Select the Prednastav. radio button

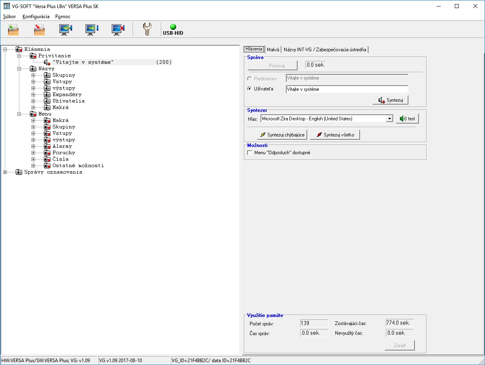click(x=250, y=78)
